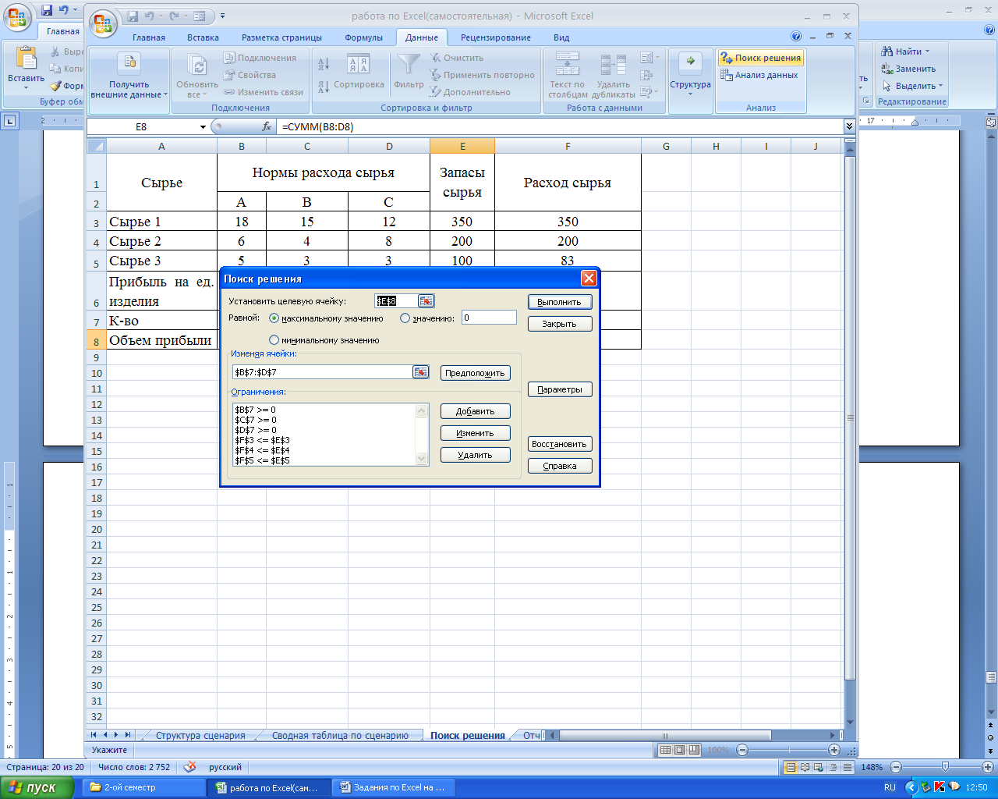Click the Save icon in Excel quick access toolbar
Screen dimensions: 998x799
(x=133, y=16)
